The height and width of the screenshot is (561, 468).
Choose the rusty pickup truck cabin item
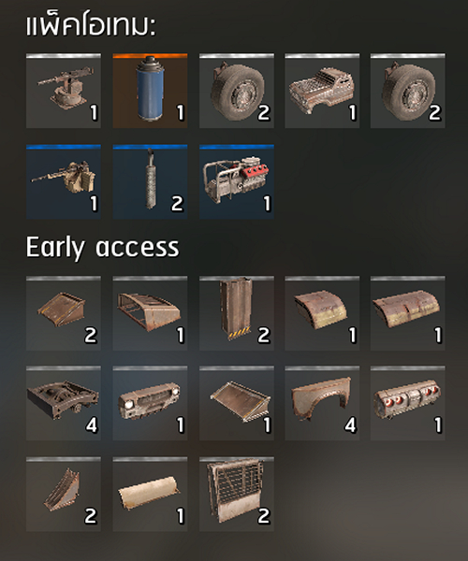(322, 91)
